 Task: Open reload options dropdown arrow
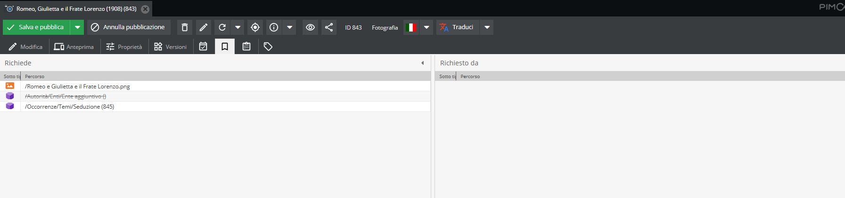(x=238, y=27)
